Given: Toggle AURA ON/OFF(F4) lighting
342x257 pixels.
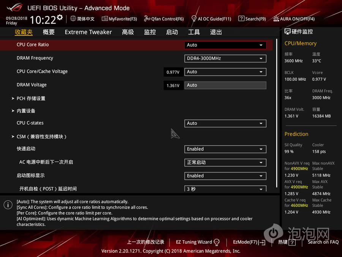Looking at the screenshot, I should click(276, 19).
